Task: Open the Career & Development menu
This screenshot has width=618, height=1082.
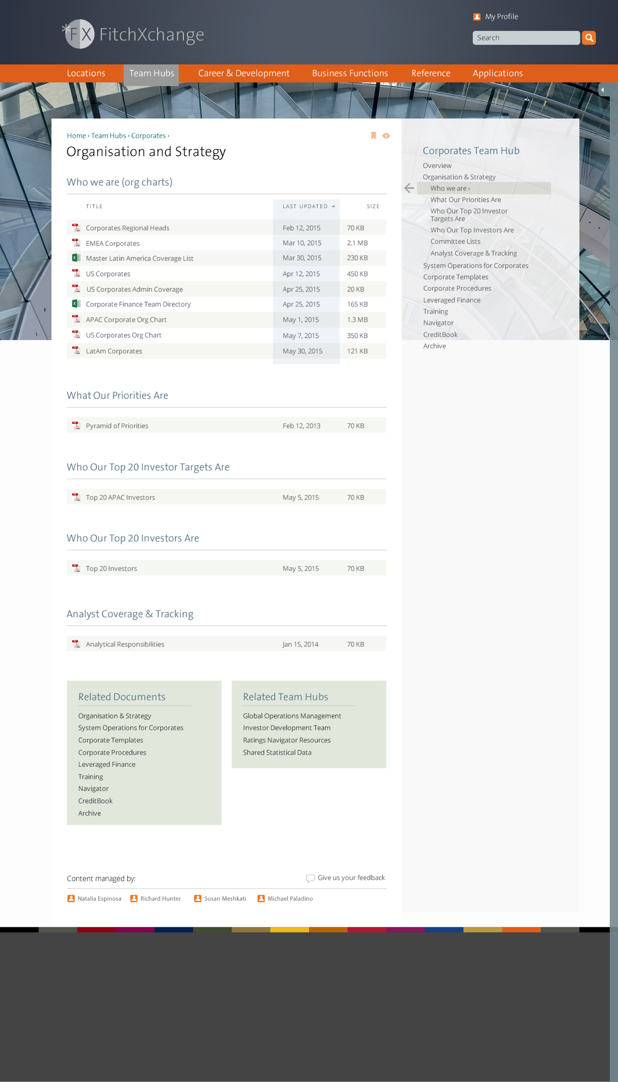Action: coord(244,73)
